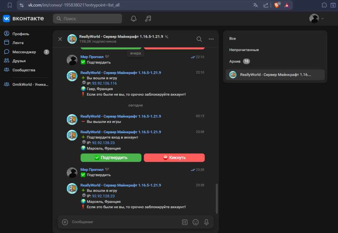Viewport: 338px width, 233px height.
Task: Close the conversation with X icon
Action: 60,39
